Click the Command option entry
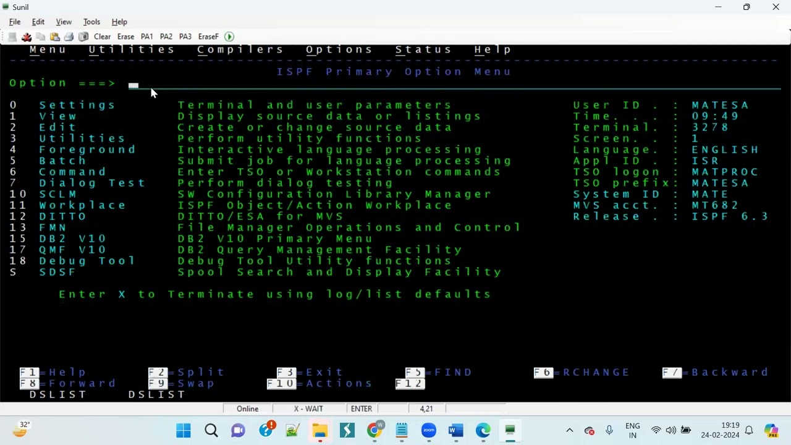Viewport: 791px width, 445px height. coord(72,172)
